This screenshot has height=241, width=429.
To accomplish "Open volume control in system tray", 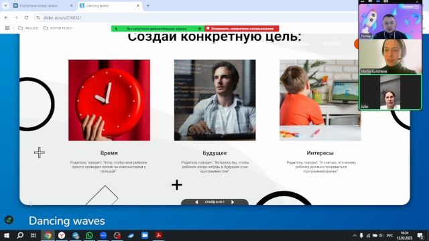I will coord(381,235).
